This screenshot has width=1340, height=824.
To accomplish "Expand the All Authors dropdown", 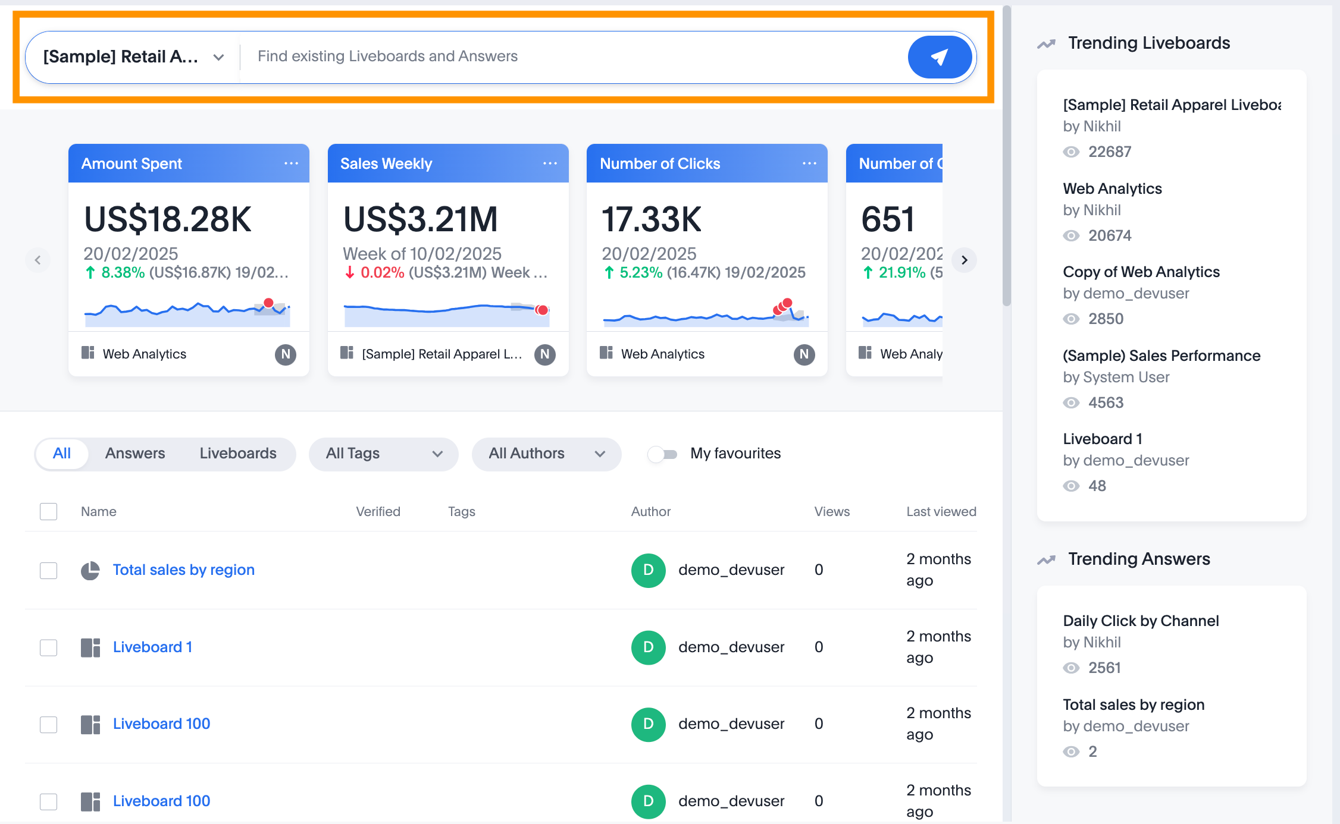I will pyautogui.click(x=546, y=454).
